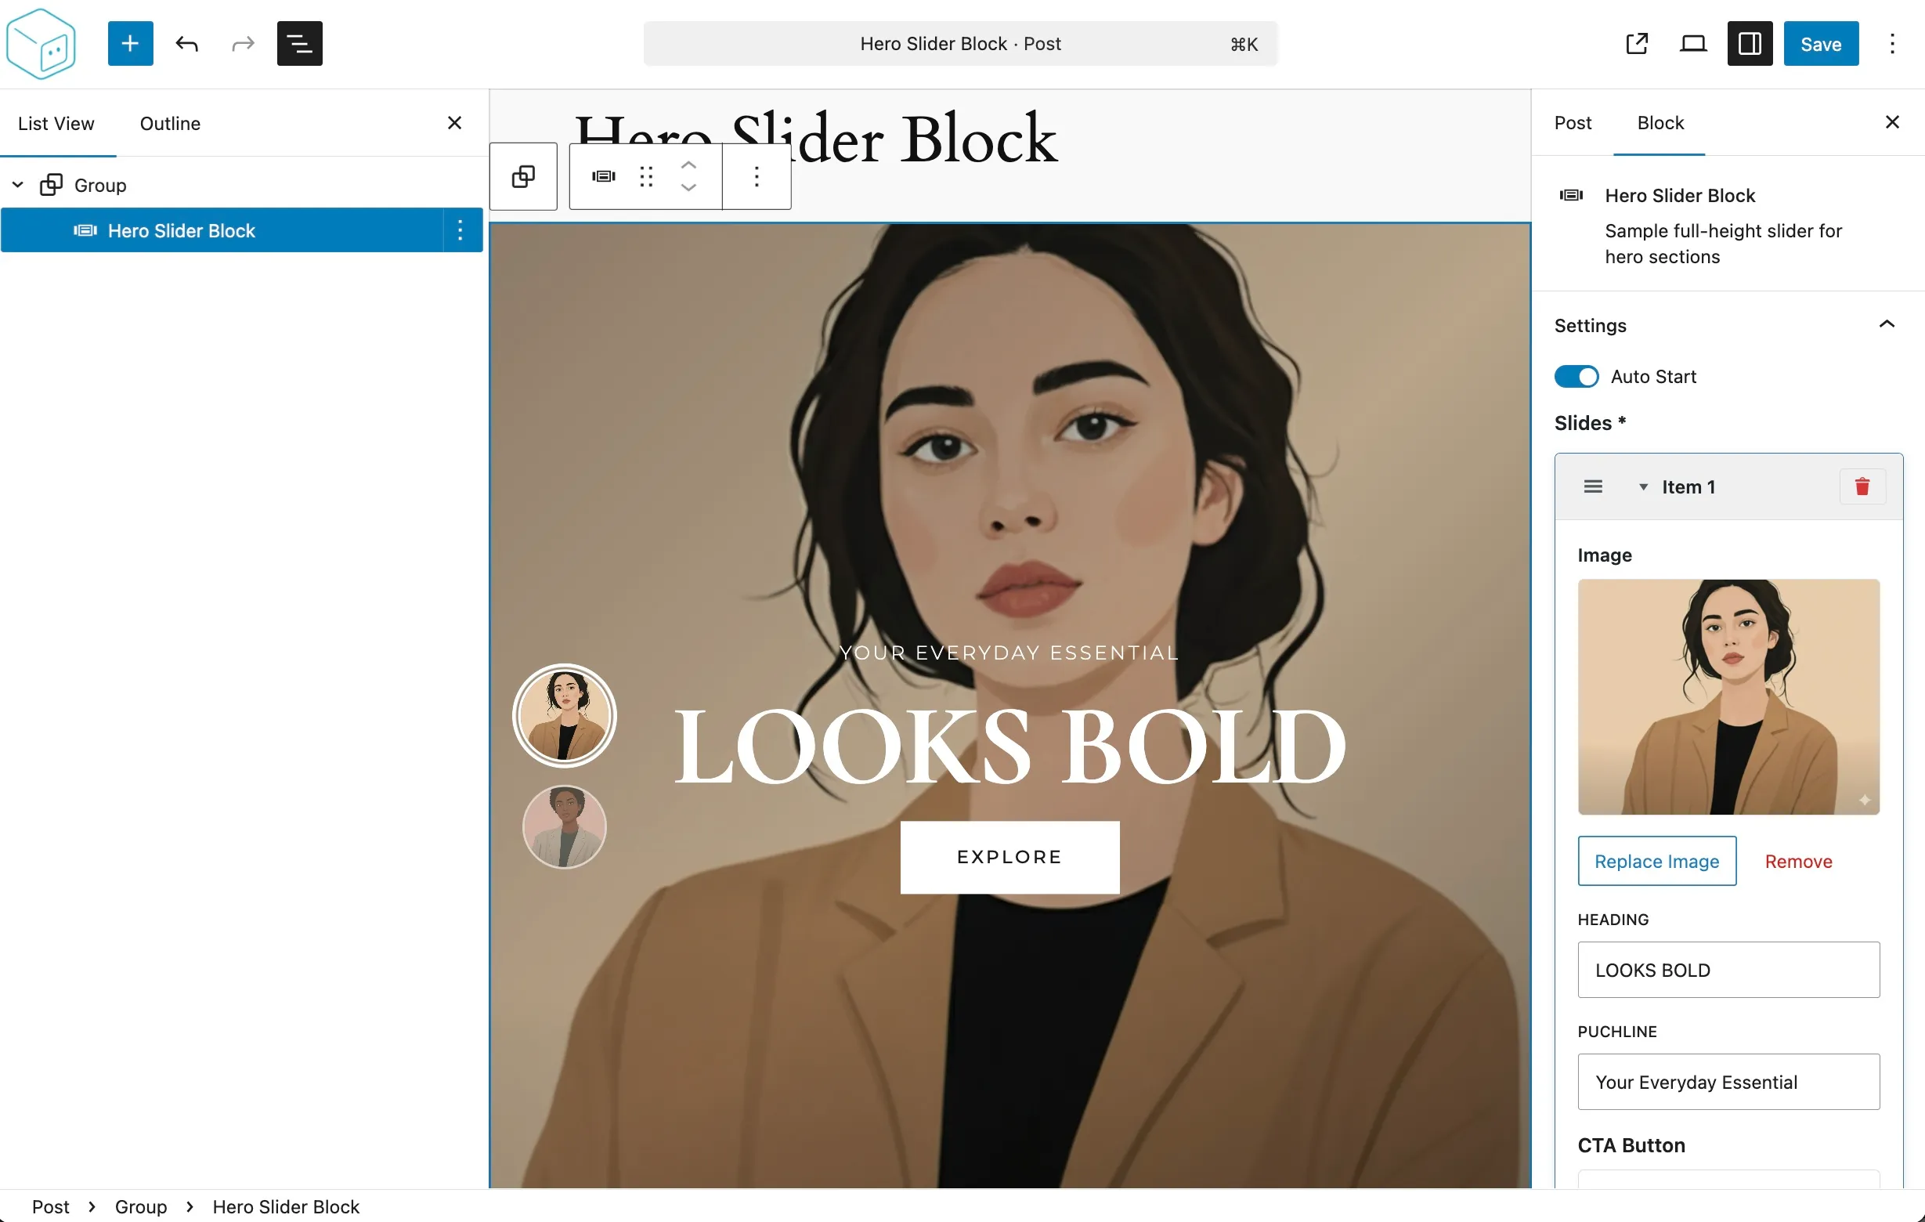
Task: Click the site logo icon
Action: 41,44
